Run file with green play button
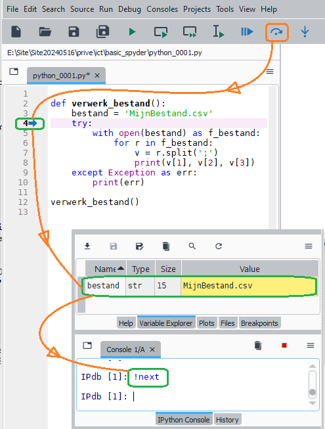Viewport: 325px width, 429px height. pos(132,32)
